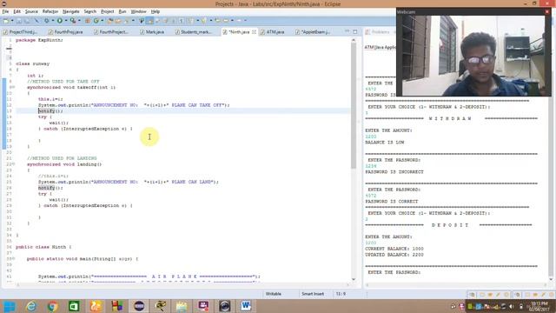The width and height of the screenshot is (556, 313).
Task: Click the Search flashlight toolbar icon
Action: [x=127, y=21]
